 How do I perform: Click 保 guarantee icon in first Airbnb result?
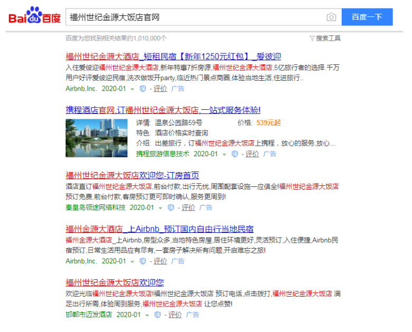[x=143, y=89]
